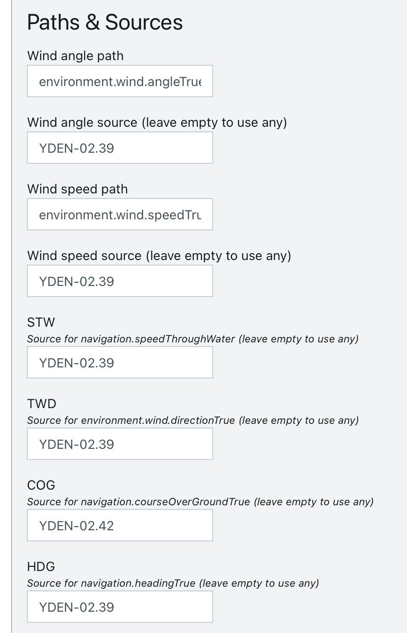Focus the TWD source input field

click(120, 444)
